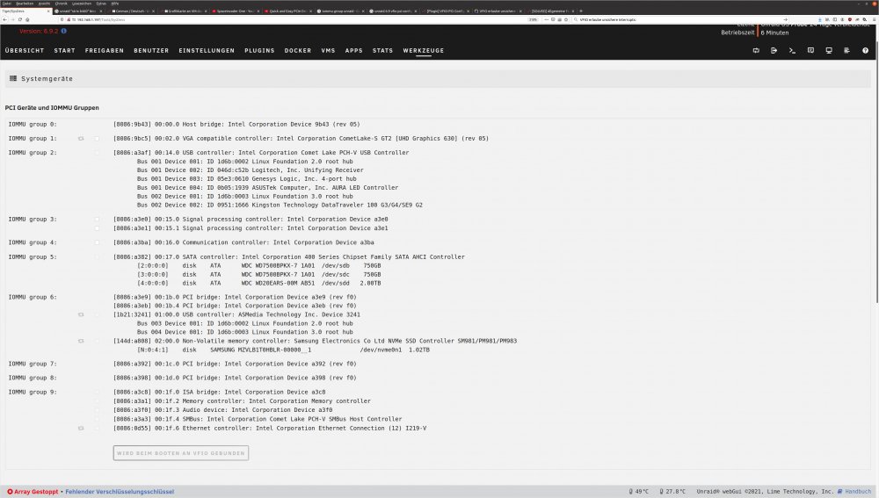This screenshot has height=498, width=879.
Task: Click the /dev/sdd 2.00TB disk line
Action: click(x=259, y=284)
